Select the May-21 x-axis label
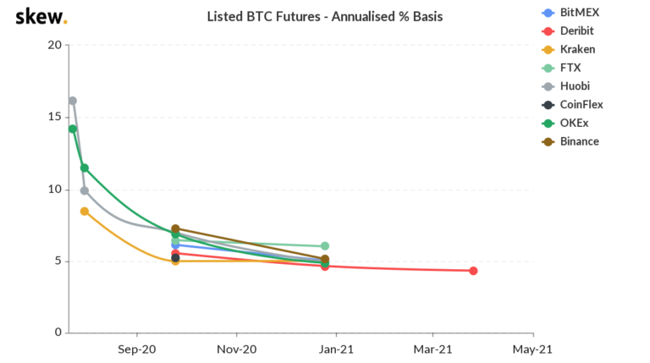Screen dimensions: 650x363 (533, 348)
